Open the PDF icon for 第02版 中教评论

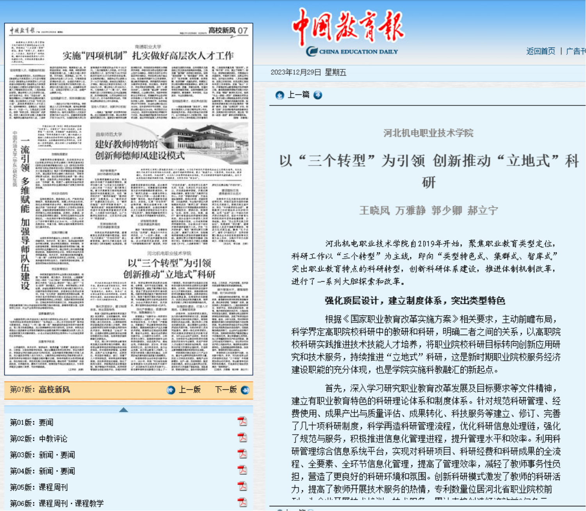pos(242,438)
